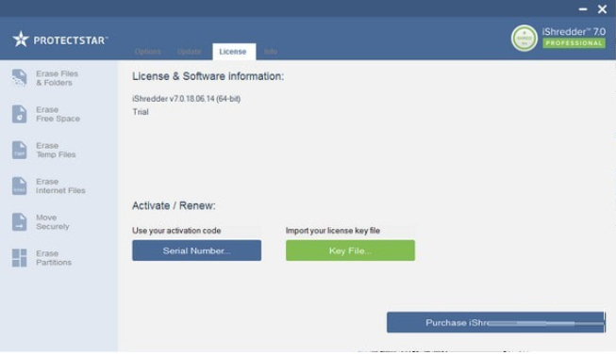Click the iShredder v7.0.18.06.14 version text

click(x=186, y=99)
